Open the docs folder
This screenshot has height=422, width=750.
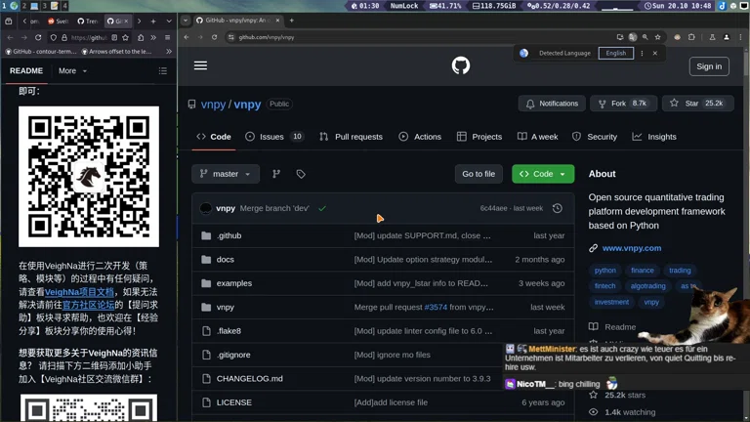pyautogui.click(x=225, y=260)
